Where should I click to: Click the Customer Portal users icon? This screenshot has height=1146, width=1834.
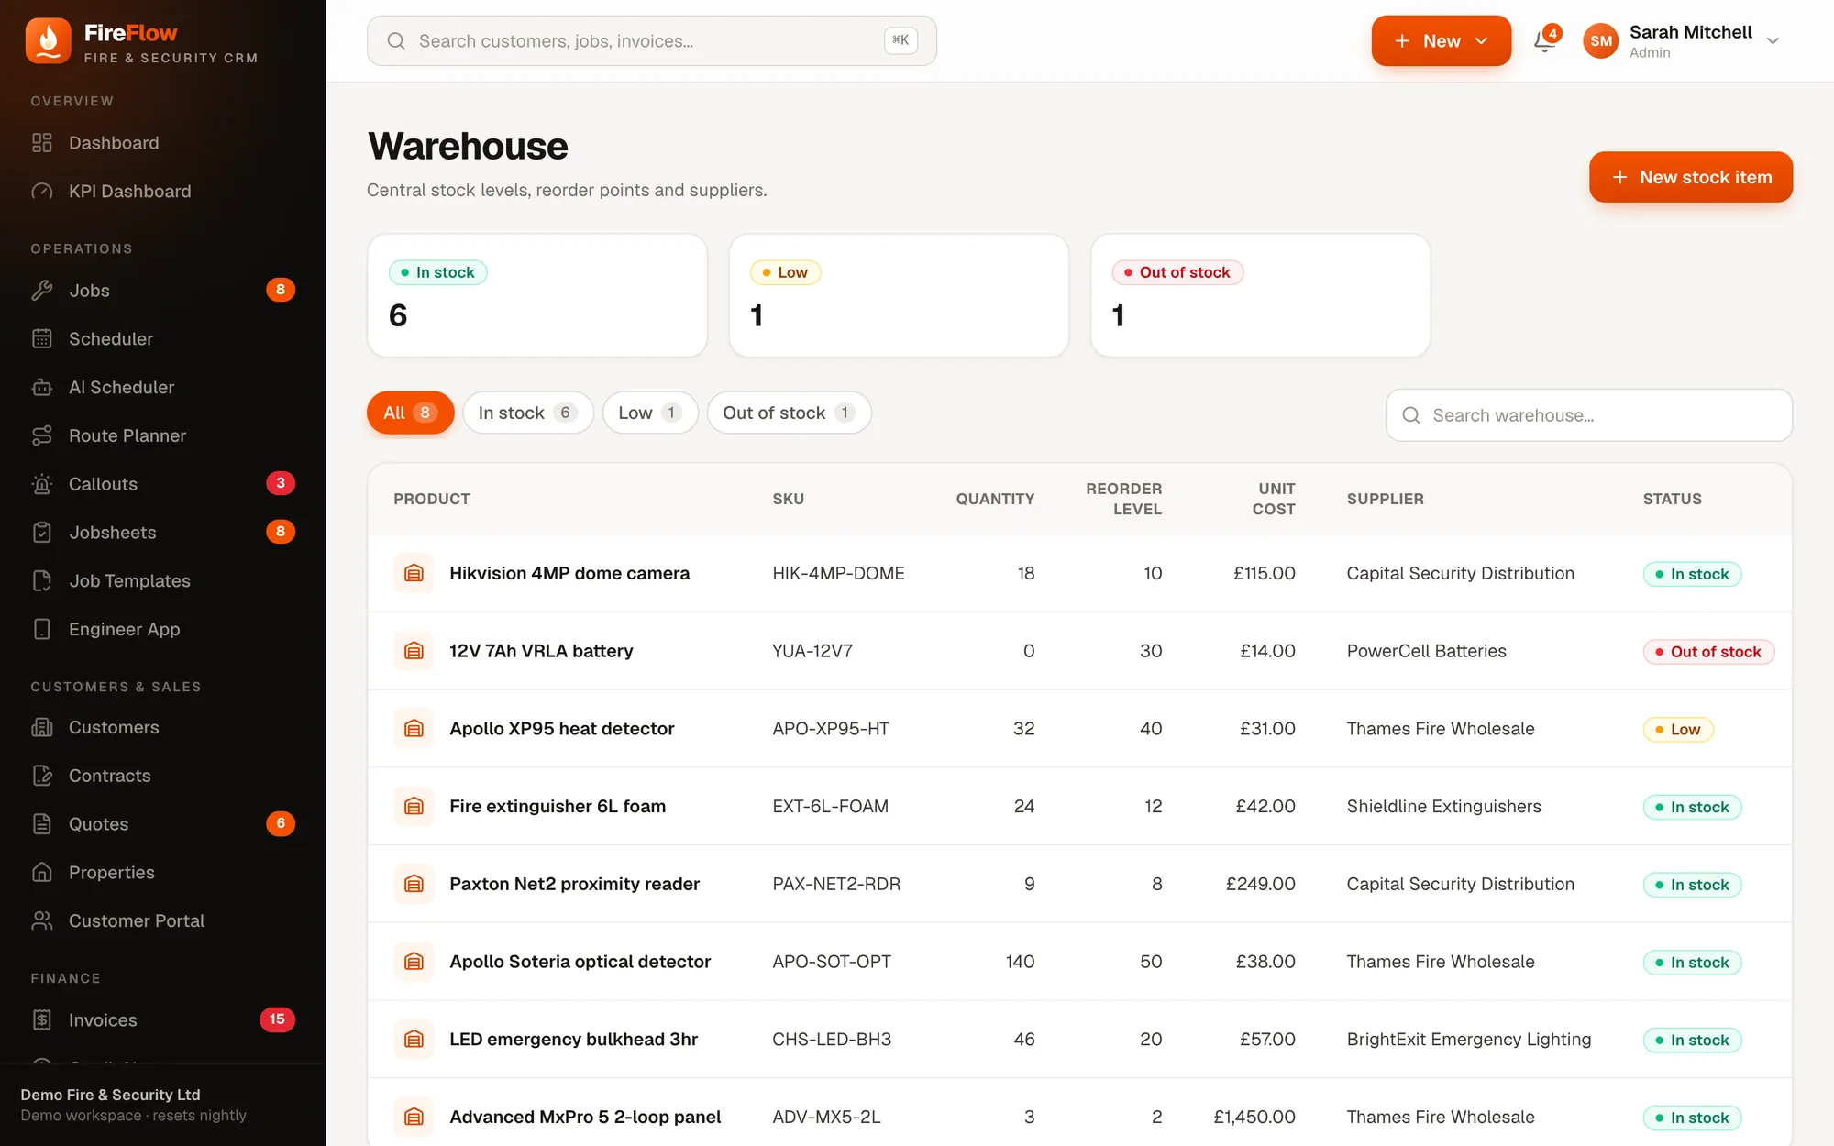pos(42,921)
